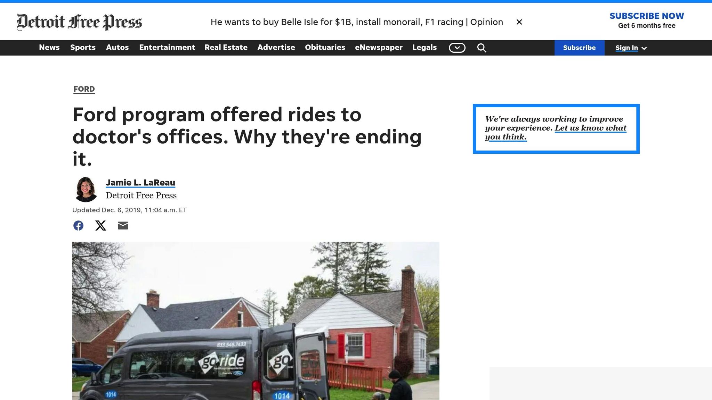This screenshot has width=712, height=400.
Task: Click Subscribe Now 6 months free offer
Action: coord(646,20)
